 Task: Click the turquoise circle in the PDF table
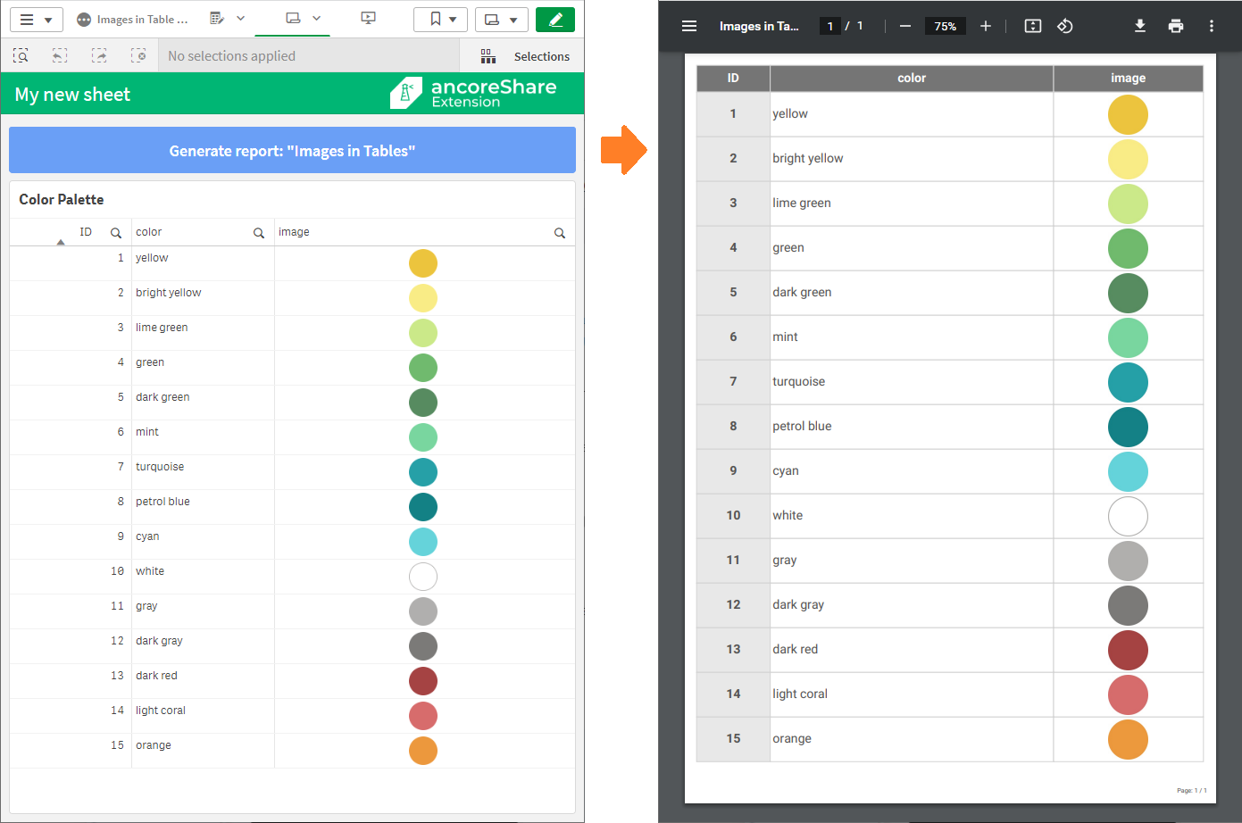coord(1128,382)
